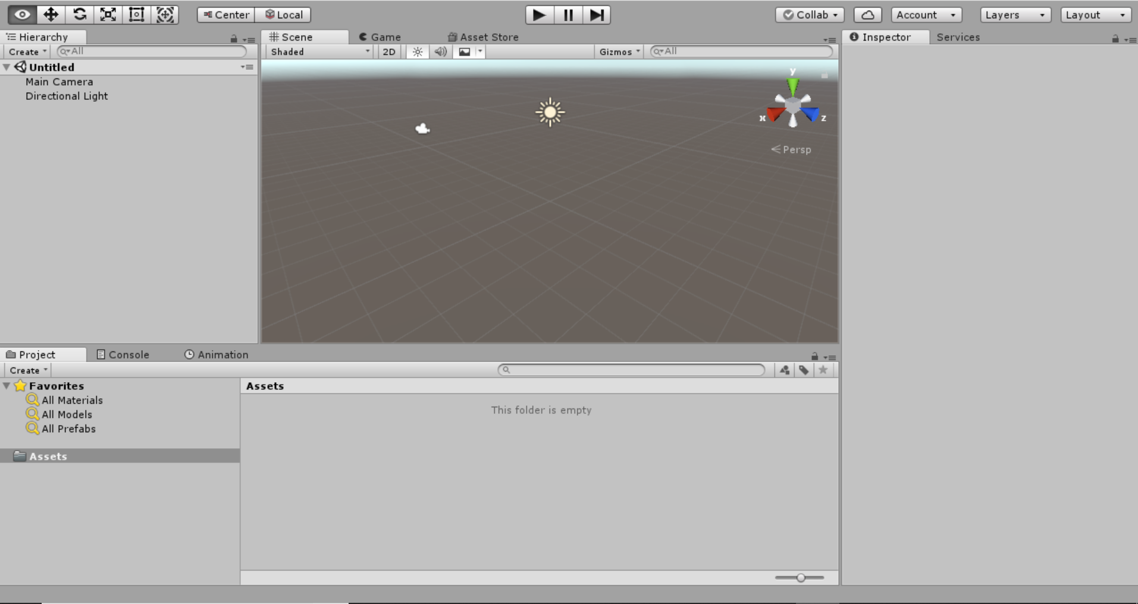Viewport: 1138px width, 604px height.
Task: Click the Play button
Action: 539,15
